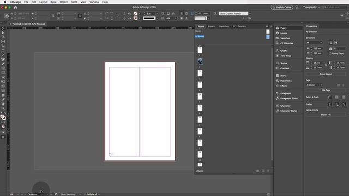Select the Free Transform tool
This screenshot has width=349, height=196.
click(3, 82)
